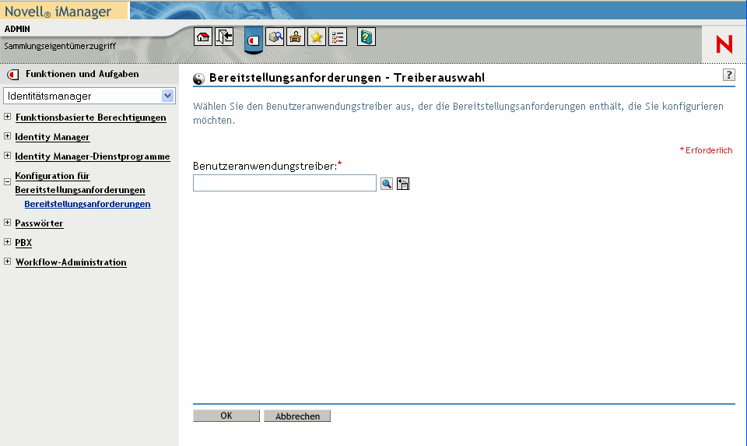
Task: Click the Funktionen und Aufgaben header icon
Action: 13,75
